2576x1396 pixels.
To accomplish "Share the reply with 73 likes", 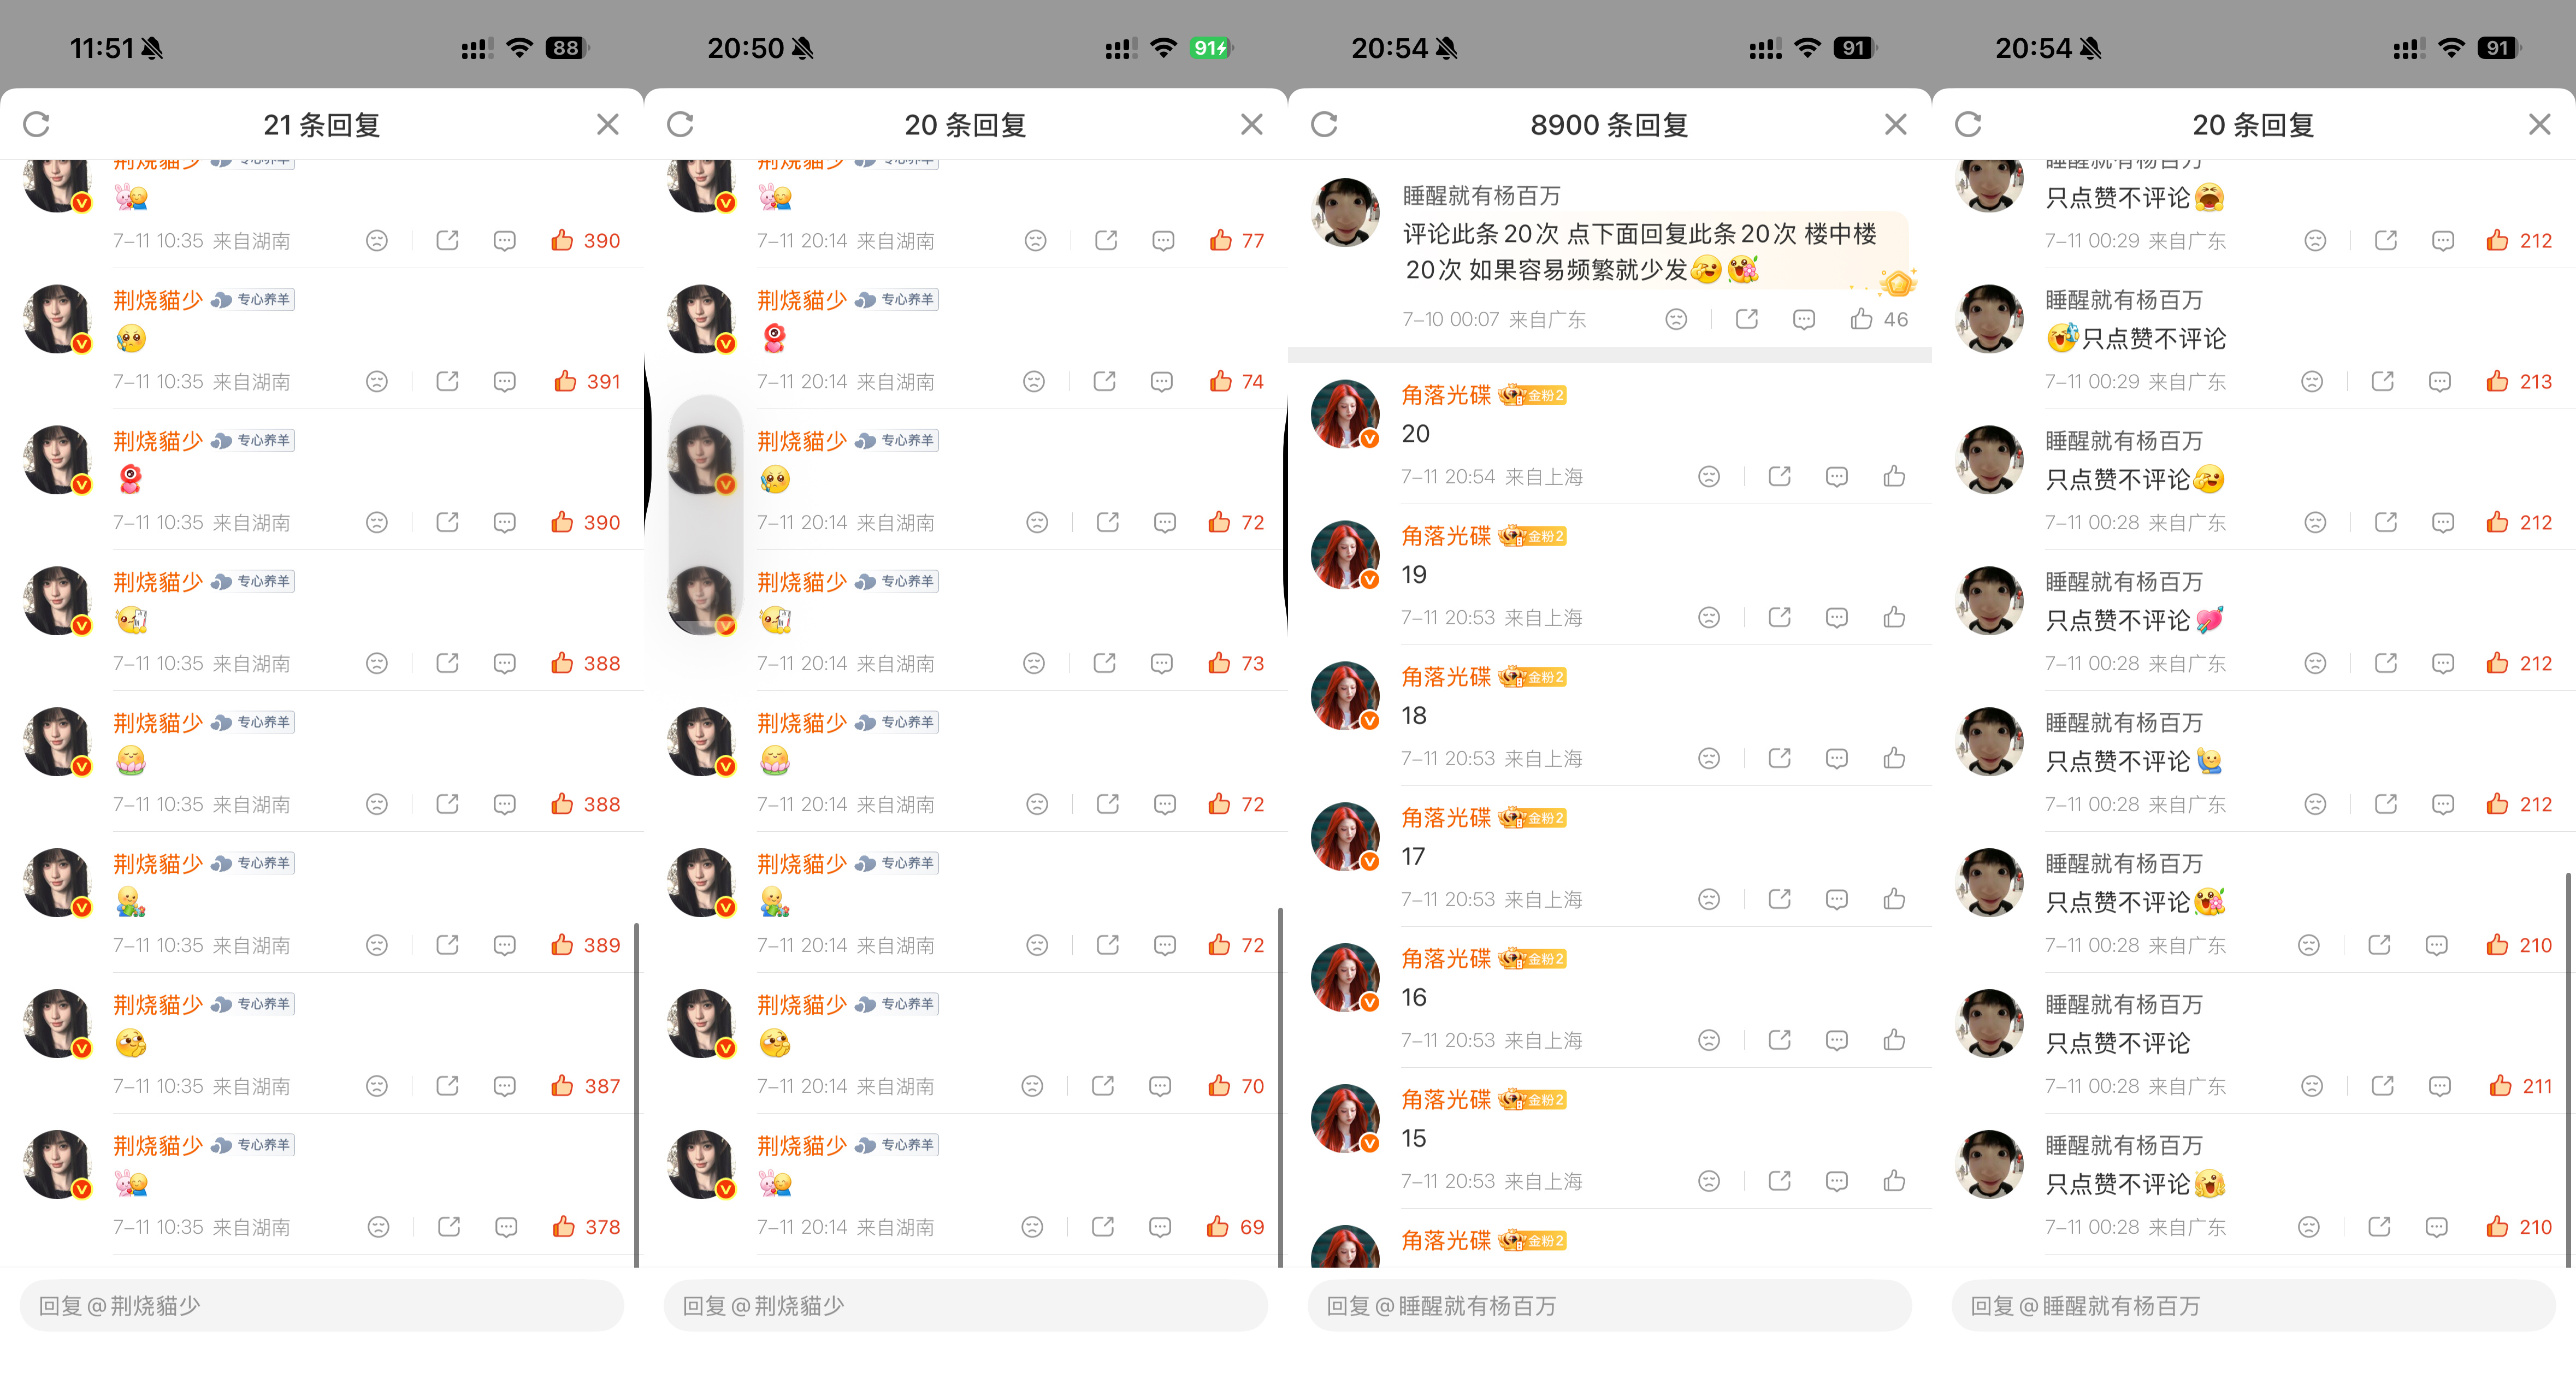I will pos(1105,662).
